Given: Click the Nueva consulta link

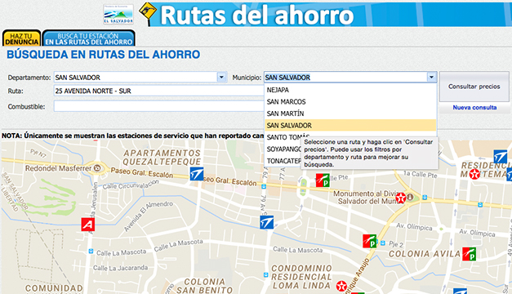Looking at the screenshot, I should (x=474, y=108).
